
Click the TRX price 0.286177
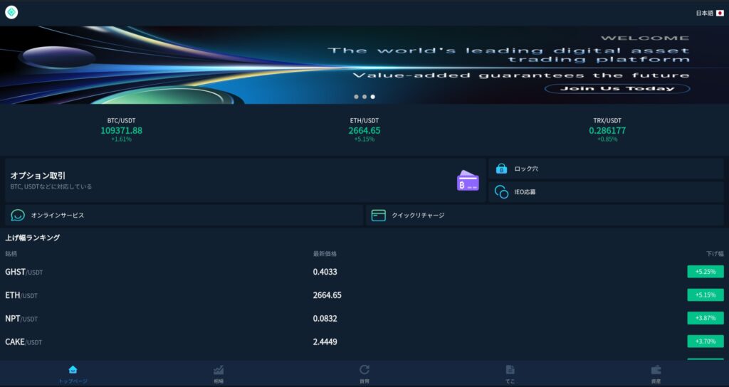[x=607, y=131]
